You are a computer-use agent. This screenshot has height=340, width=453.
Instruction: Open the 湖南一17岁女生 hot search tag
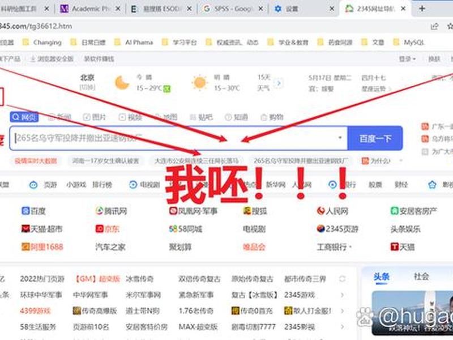(105, 161)
